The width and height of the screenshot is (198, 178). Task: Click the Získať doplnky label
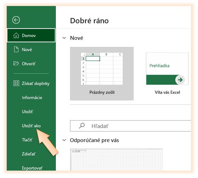36,84
